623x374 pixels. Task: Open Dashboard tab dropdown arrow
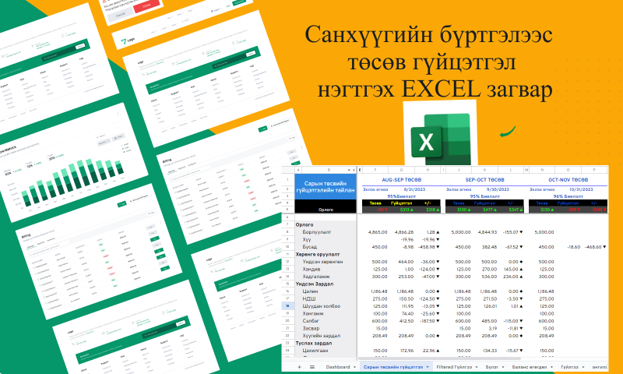tap(354, 367)
